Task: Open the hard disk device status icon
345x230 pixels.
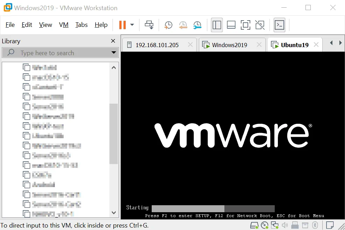Action: [x=254, y=225]
